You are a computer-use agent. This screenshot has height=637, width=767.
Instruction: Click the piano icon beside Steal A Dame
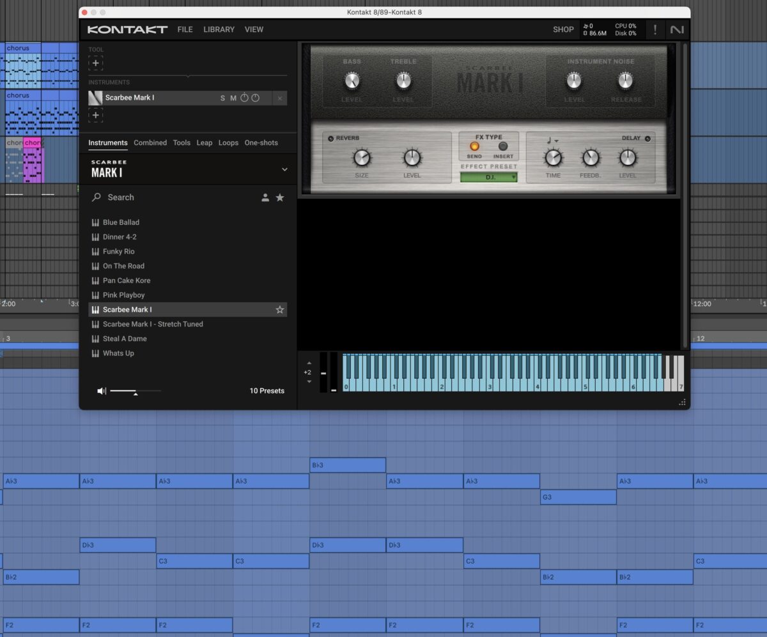96,339
